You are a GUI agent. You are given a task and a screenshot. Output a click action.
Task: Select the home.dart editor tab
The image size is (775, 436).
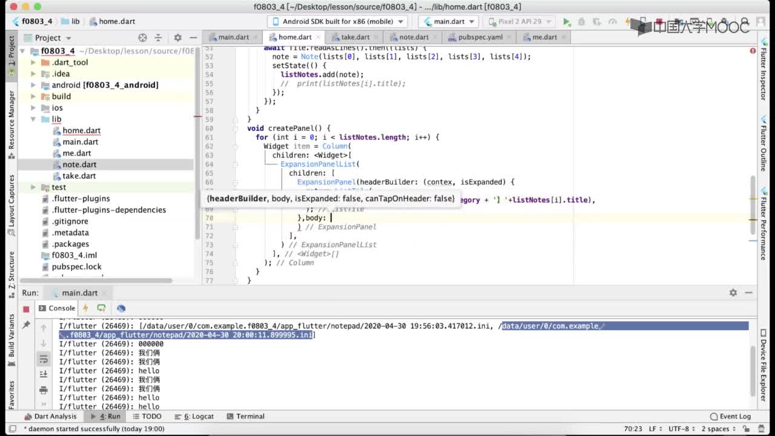(295, 37)
